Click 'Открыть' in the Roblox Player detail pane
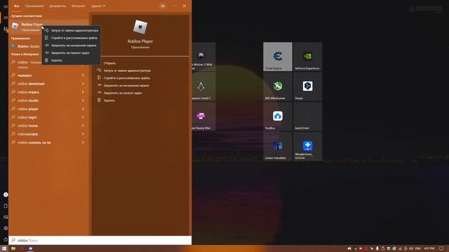 tap(109, 63)
